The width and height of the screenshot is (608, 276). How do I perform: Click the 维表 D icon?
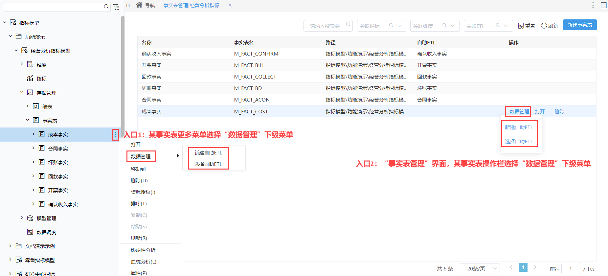(36, 106)
